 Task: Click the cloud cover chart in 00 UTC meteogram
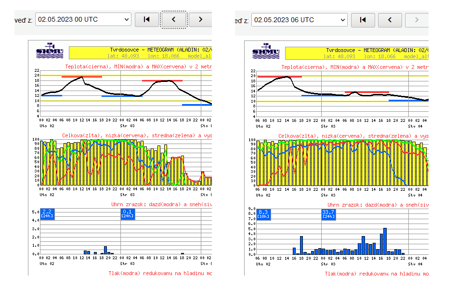(126, 163)
